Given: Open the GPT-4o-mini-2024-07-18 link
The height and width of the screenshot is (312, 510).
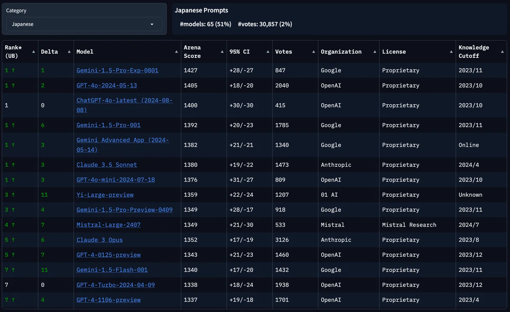Looking at the screenshot, I should pos(116,180).
